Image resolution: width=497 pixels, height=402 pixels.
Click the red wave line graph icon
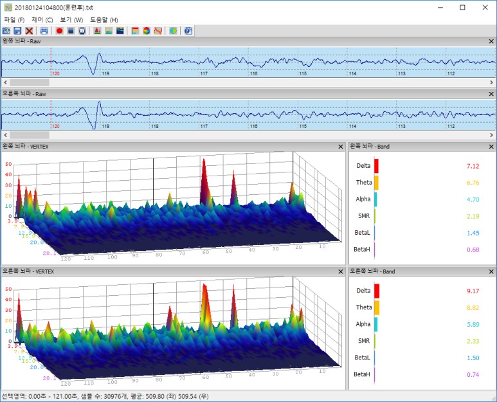click(x=158, y=30)
